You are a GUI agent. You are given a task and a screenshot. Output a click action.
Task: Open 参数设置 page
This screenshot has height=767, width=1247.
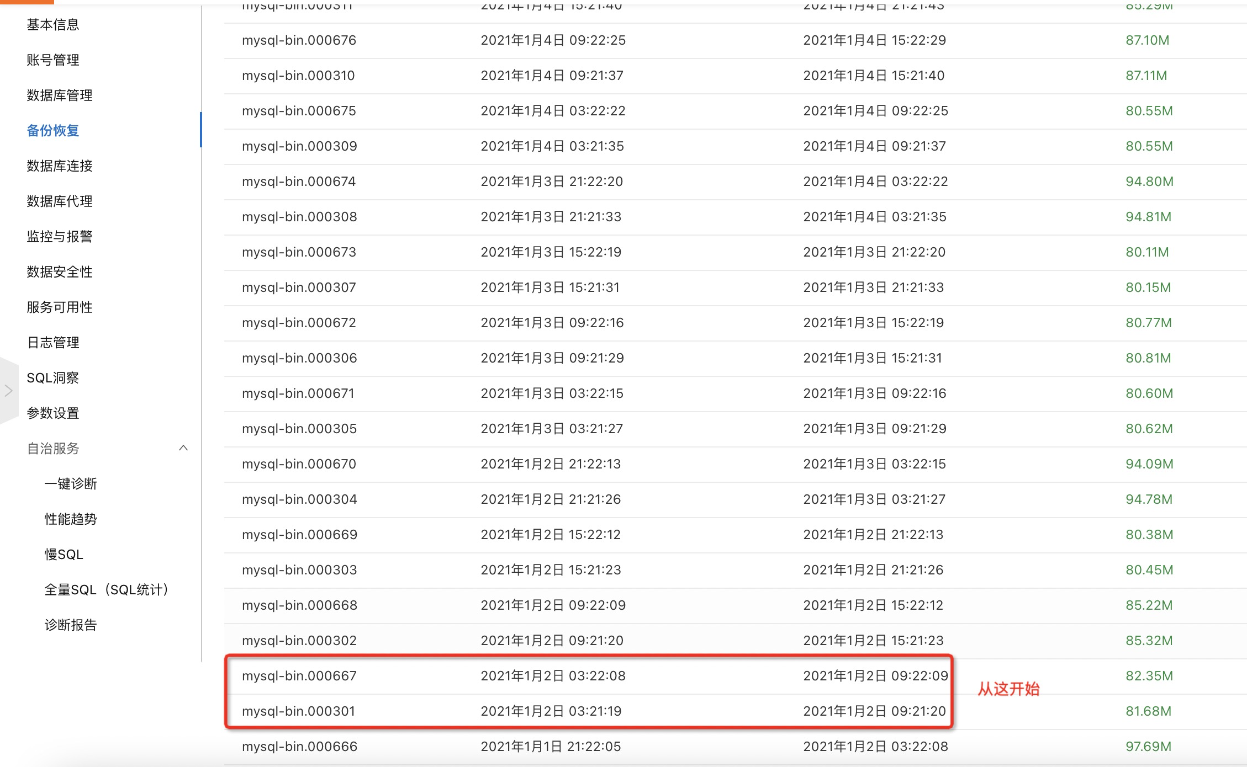[53, 413]
